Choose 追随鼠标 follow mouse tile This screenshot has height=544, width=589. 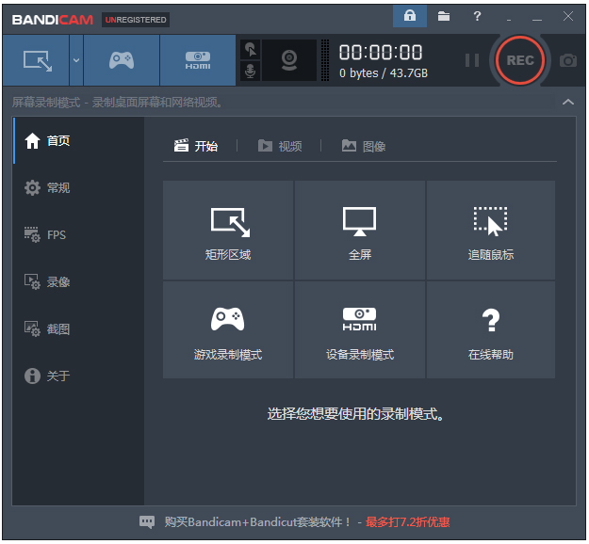click(491, 230)
